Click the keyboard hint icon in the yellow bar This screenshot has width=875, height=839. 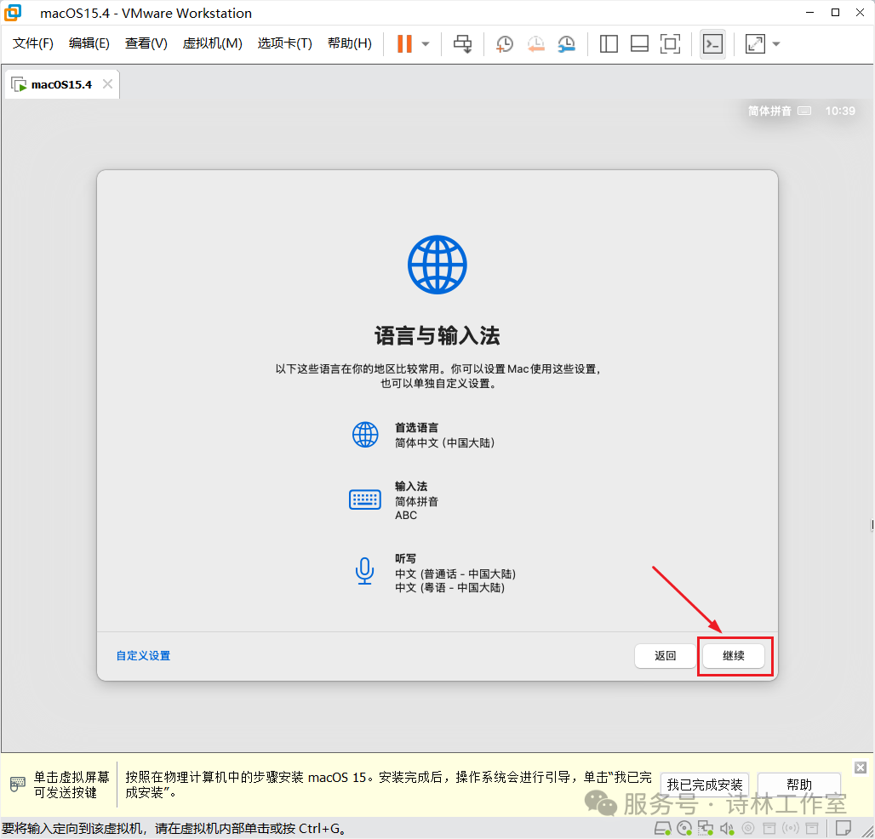18,785
